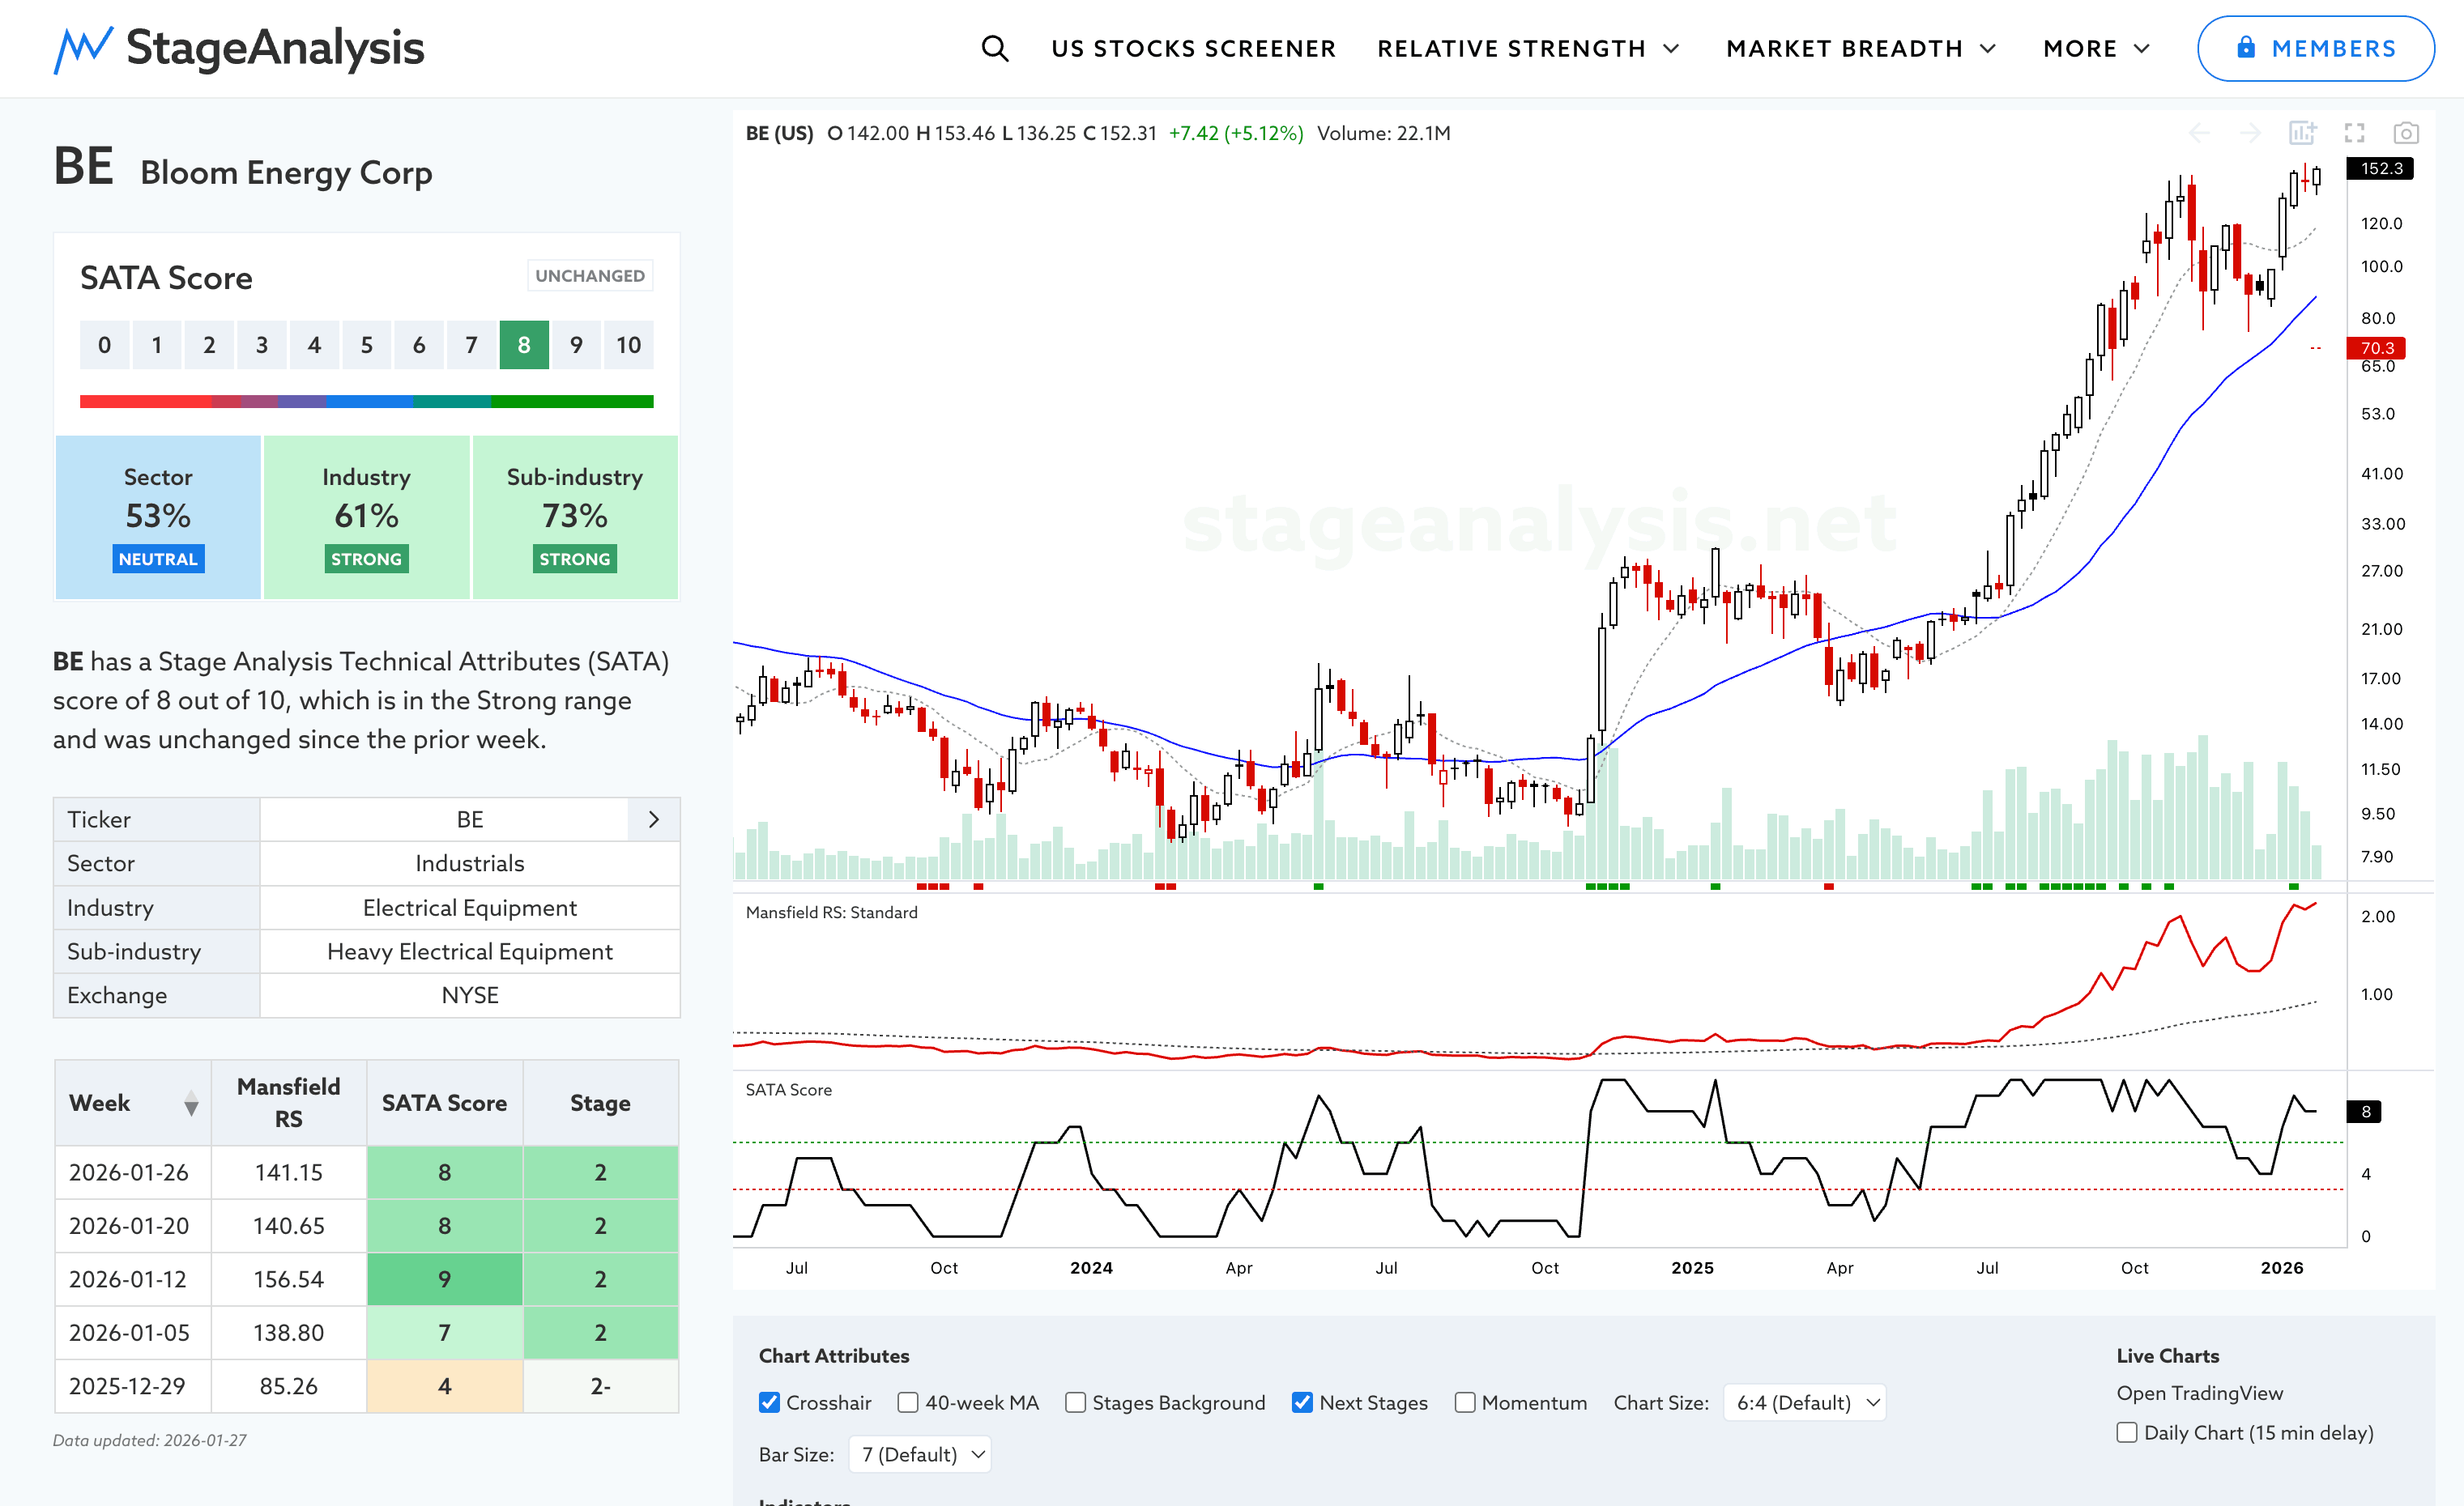Viewport: 2464px width, 1506px height.
Task: Click the add indicator chart icon
Action: click(2302, 133)
